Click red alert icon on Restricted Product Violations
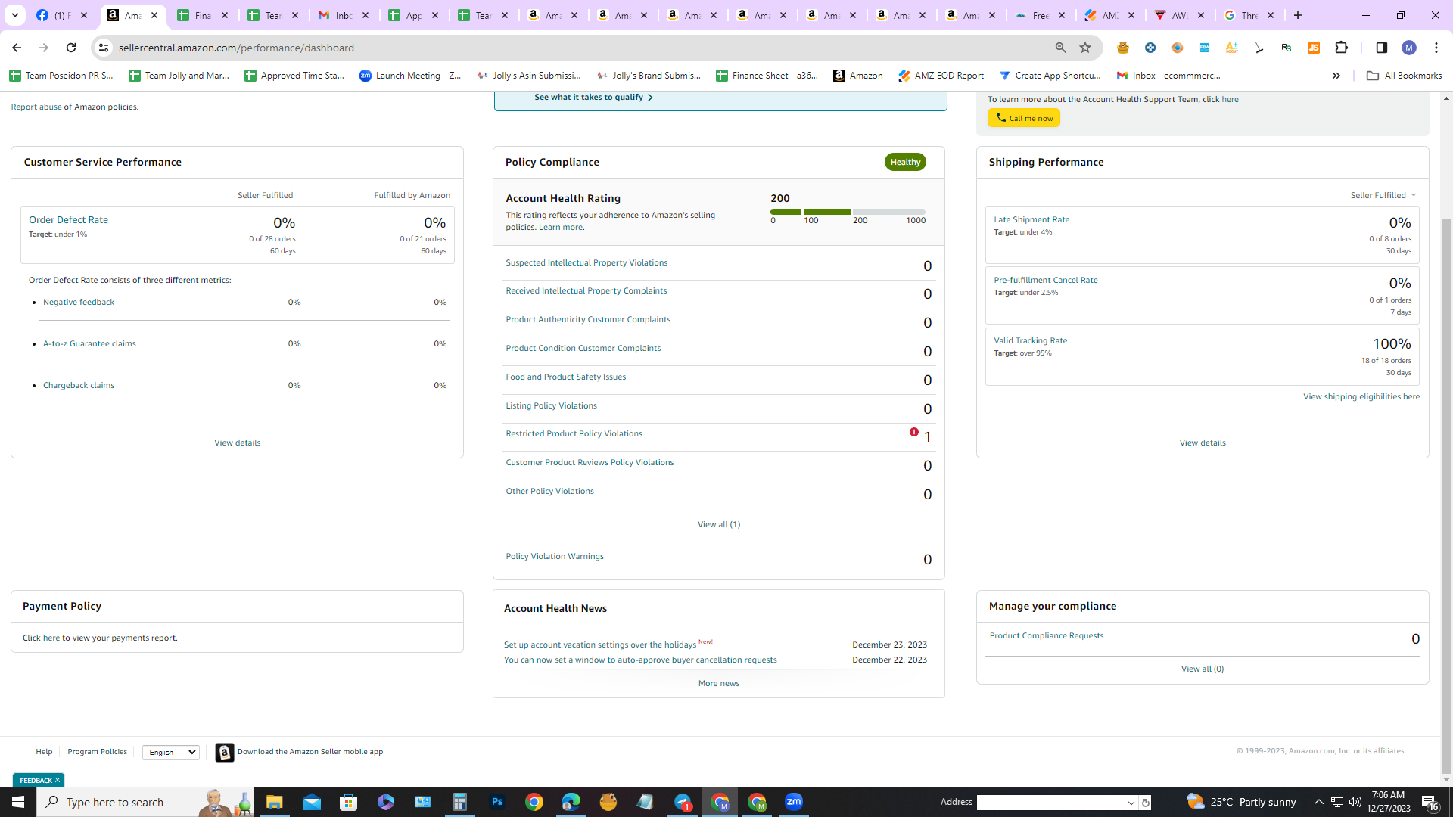Image resolution: width=1453 pixels, height=817 pixels. coord(914,432)
